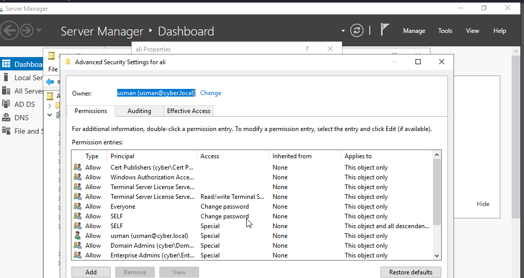Sort entries by Access column
The width and height of the screenshot is (524, 278).
233,156
